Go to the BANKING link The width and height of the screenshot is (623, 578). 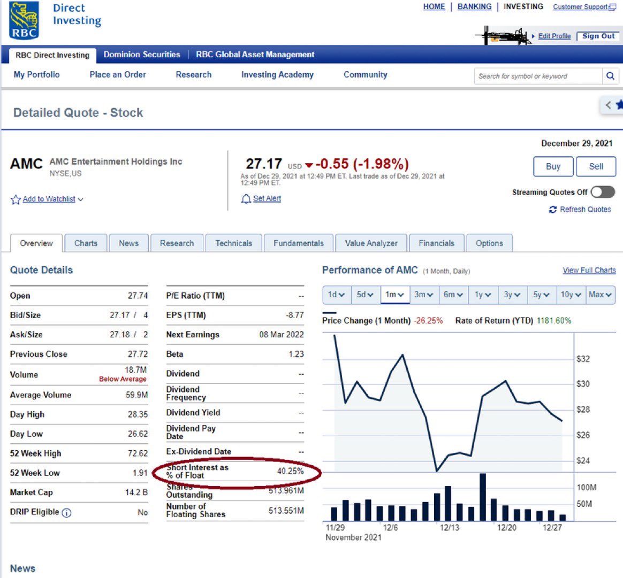474,7
